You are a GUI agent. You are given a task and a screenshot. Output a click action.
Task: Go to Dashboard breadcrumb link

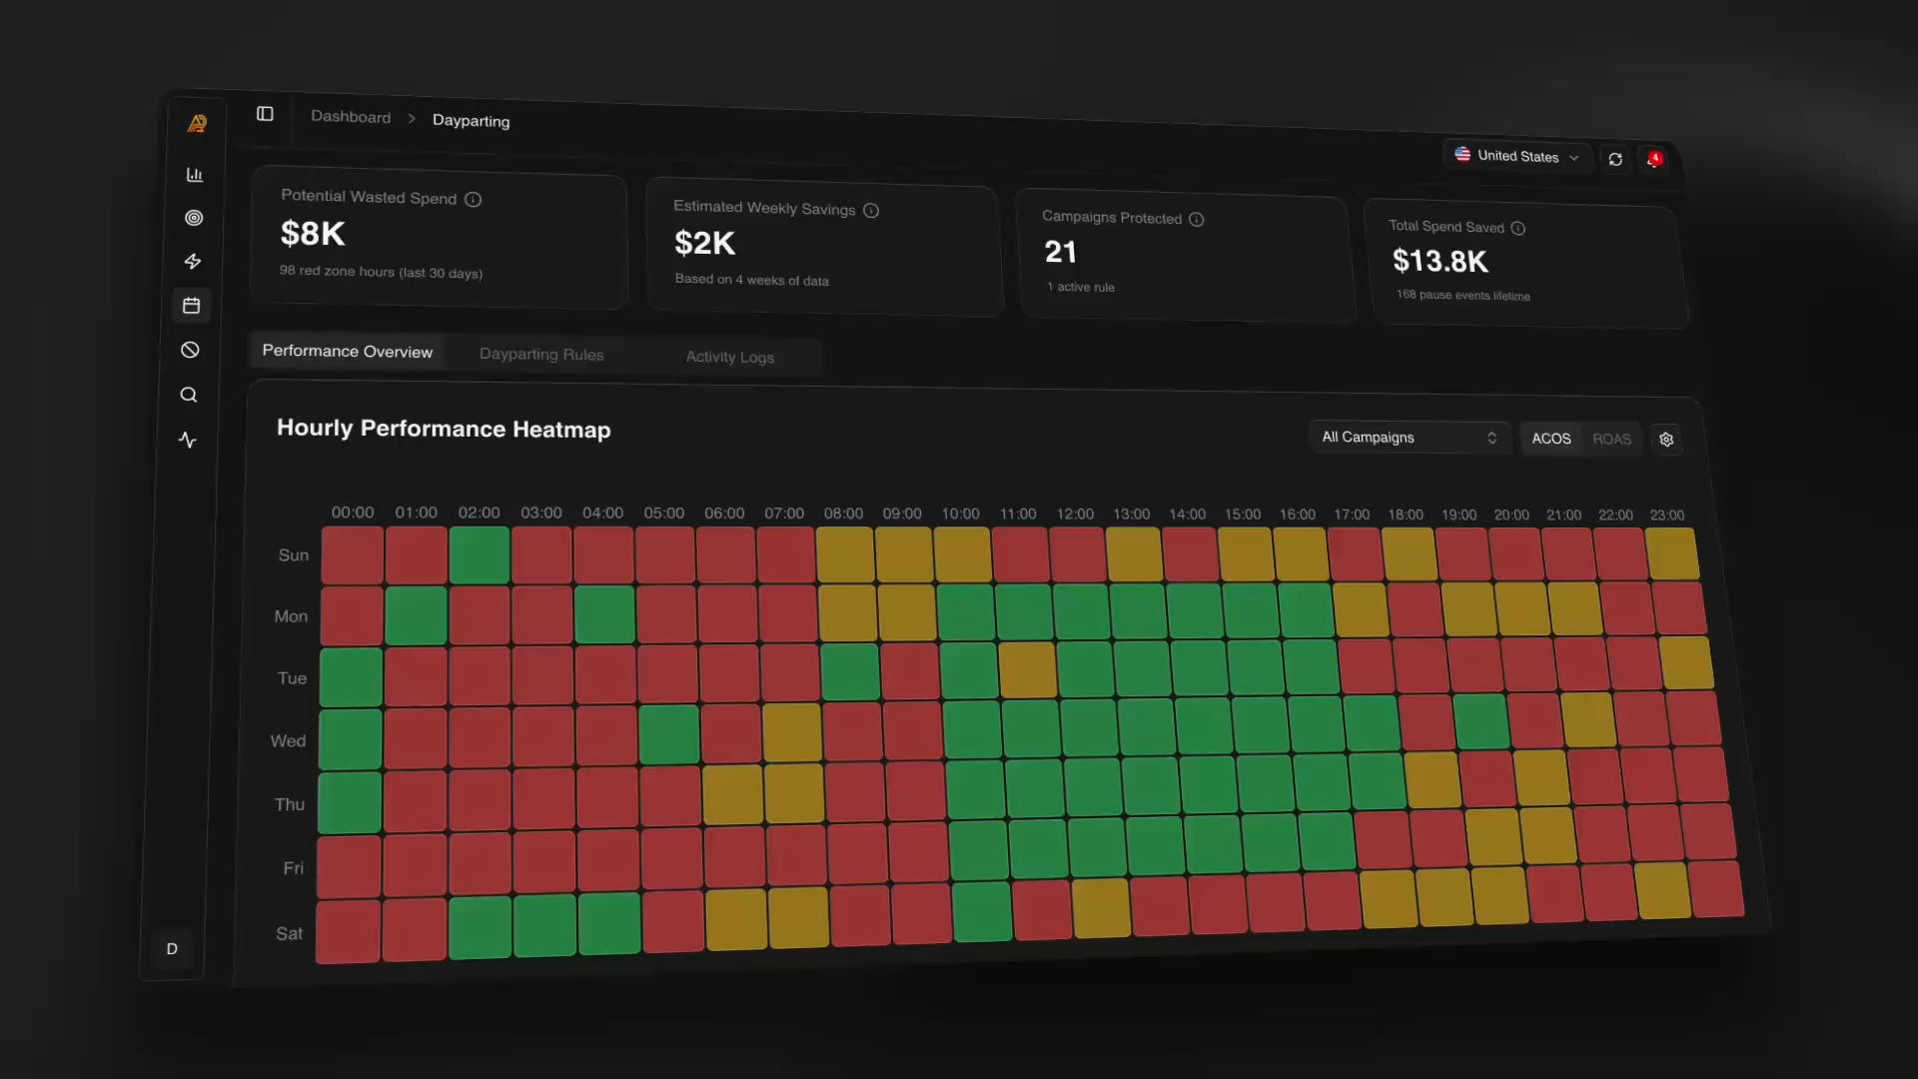[x=351, y=117]
